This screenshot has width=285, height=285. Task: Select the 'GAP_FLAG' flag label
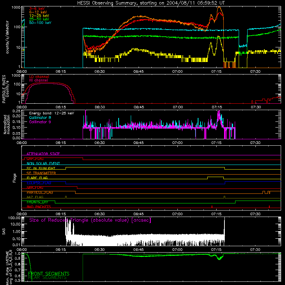(x=35, y=159)
